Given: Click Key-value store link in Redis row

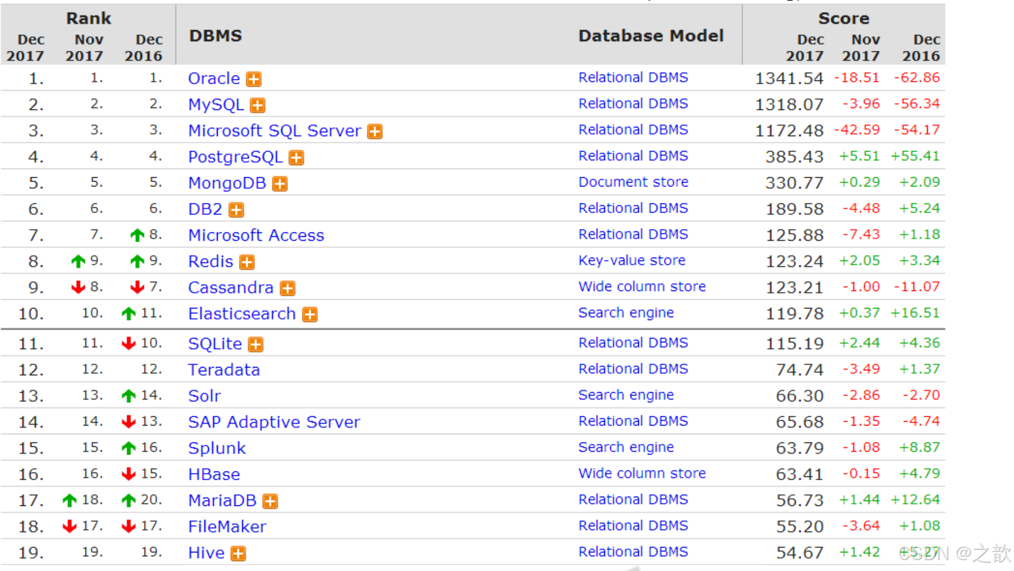Looking at the screenshot, I should coord(632,261).
